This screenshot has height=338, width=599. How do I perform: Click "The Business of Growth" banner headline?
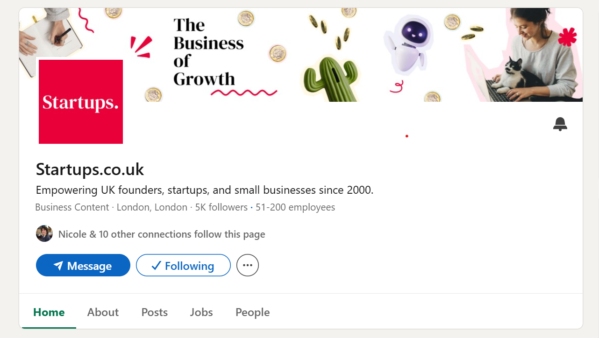tap(208, 52)
